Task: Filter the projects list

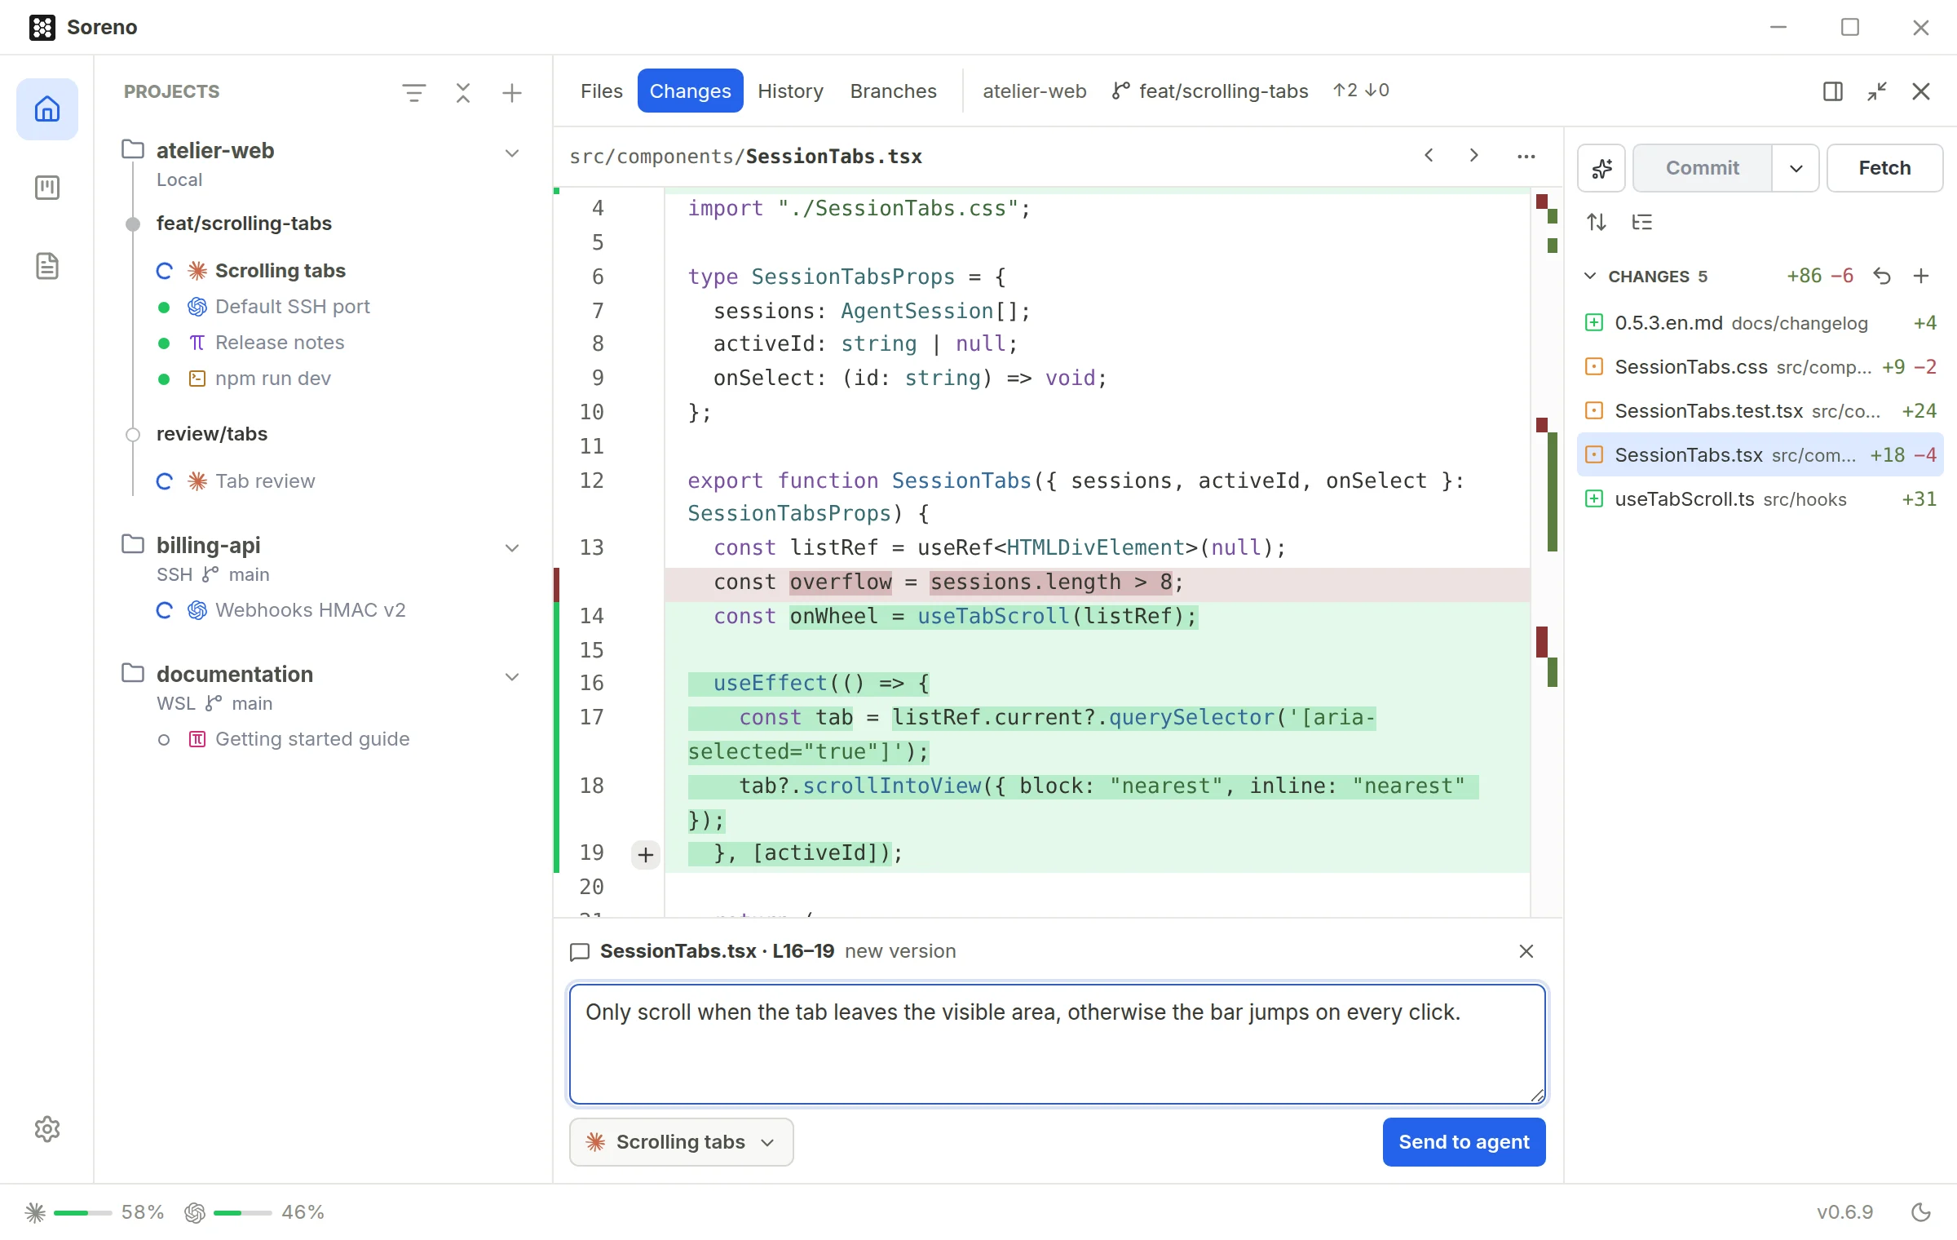Action: (414, 92)
